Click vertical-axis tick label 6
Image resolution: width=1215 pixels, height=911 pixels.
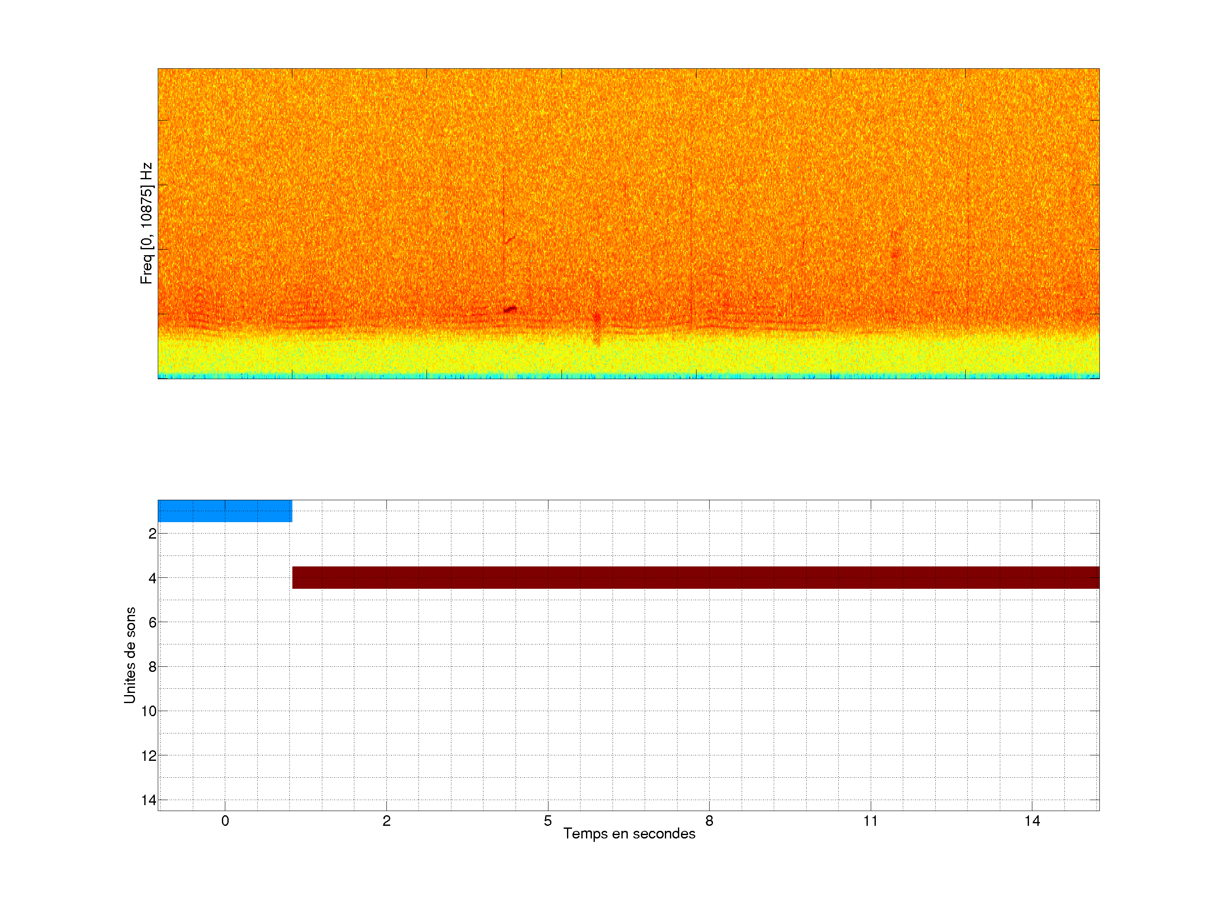click(152, 622)
